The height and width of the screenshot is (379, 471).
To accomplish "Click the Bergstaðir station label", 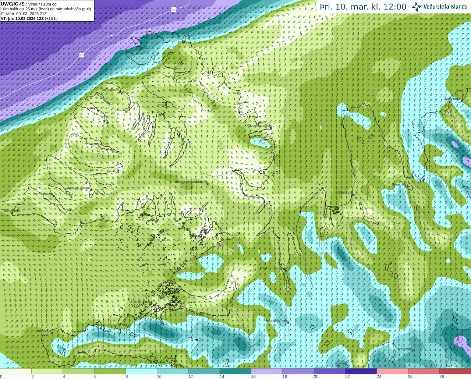I will point(399,184).
